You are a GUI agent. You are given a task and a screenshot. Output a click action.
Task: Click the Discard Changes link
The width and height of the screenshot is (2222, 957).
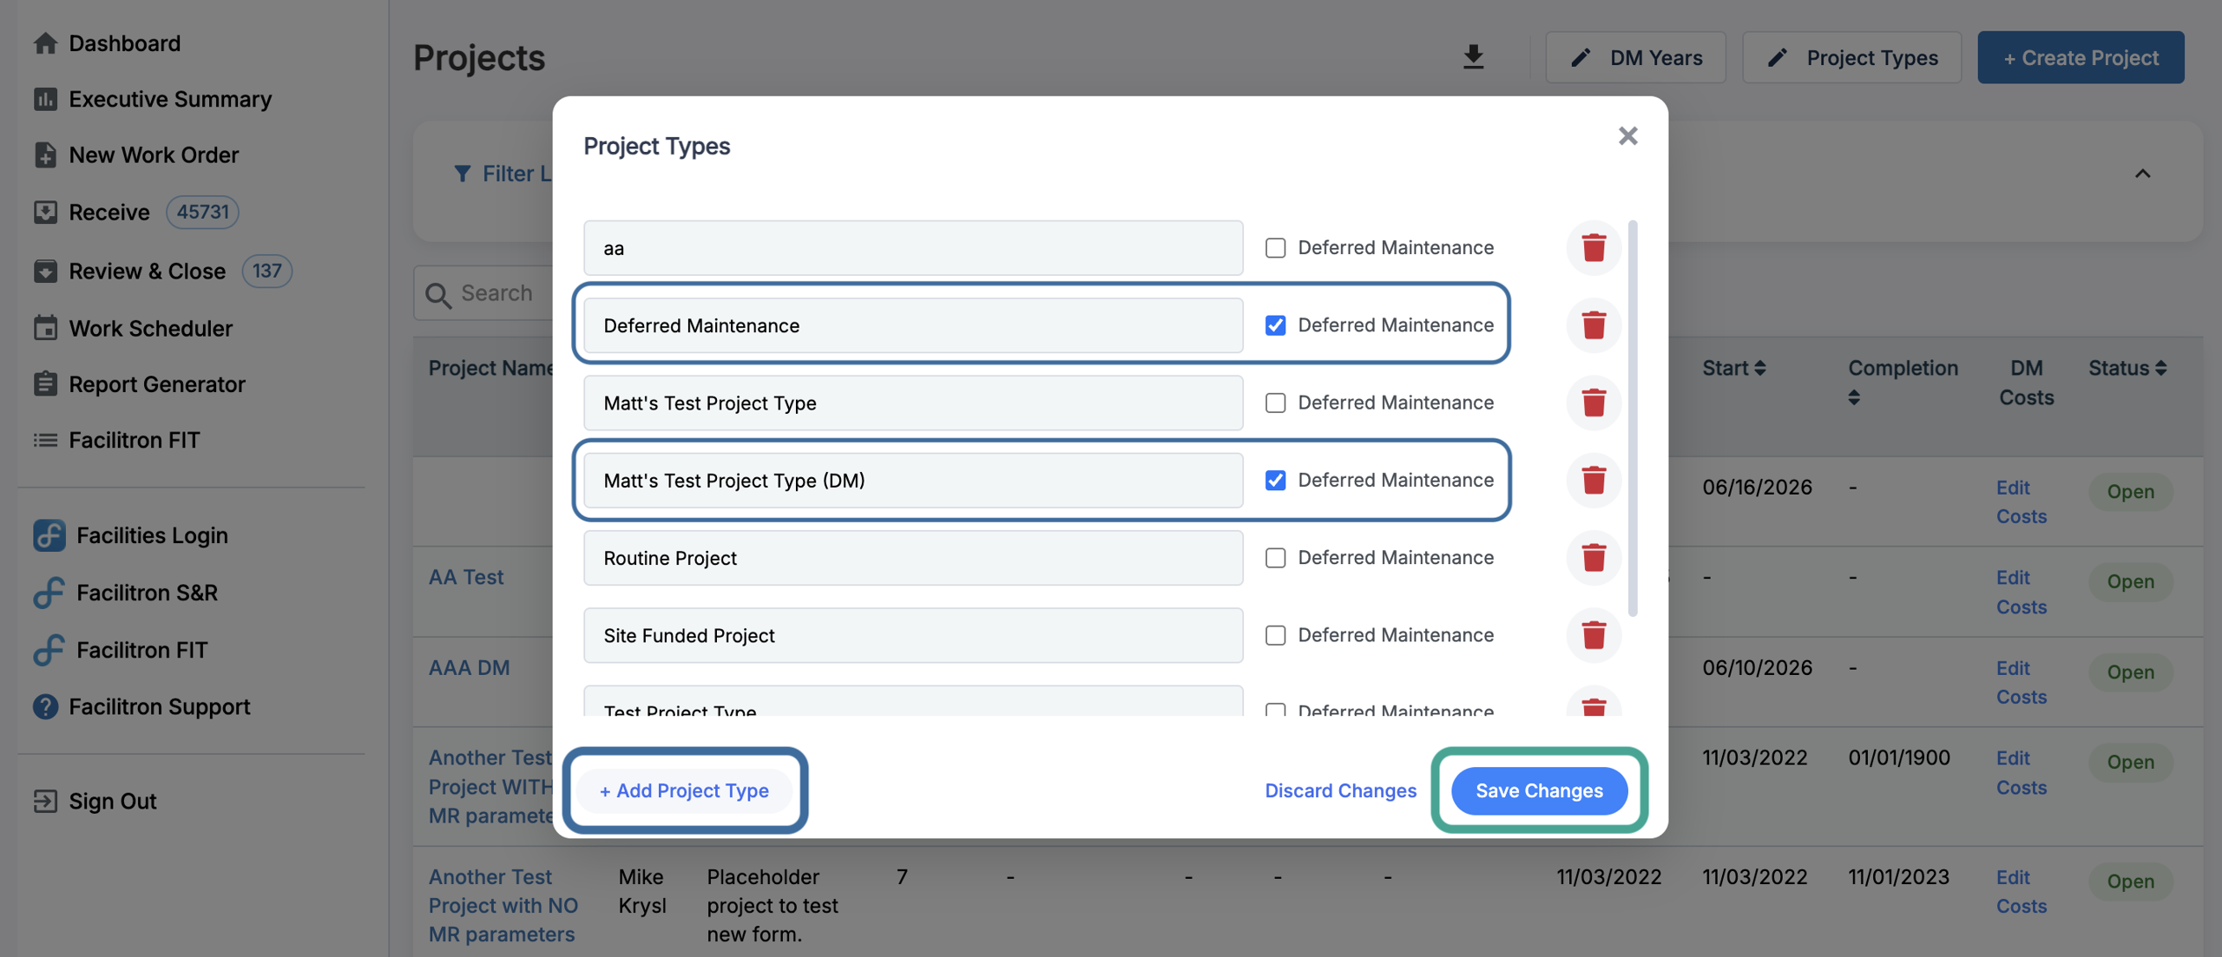[x=1340, y=790]
